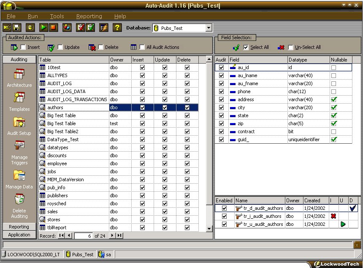Click the All Audit Actions grid icon

click(133, 47)
